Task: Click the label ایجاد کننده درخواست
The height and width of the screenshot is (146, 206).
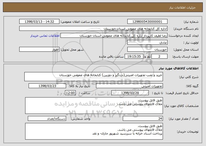Action: (x=184, y=36)
